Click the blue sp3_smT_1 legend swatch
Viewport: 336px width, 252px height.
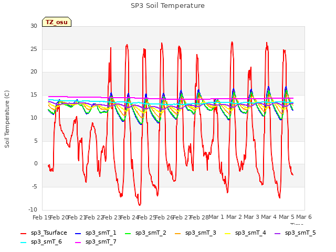click(78, 233)
